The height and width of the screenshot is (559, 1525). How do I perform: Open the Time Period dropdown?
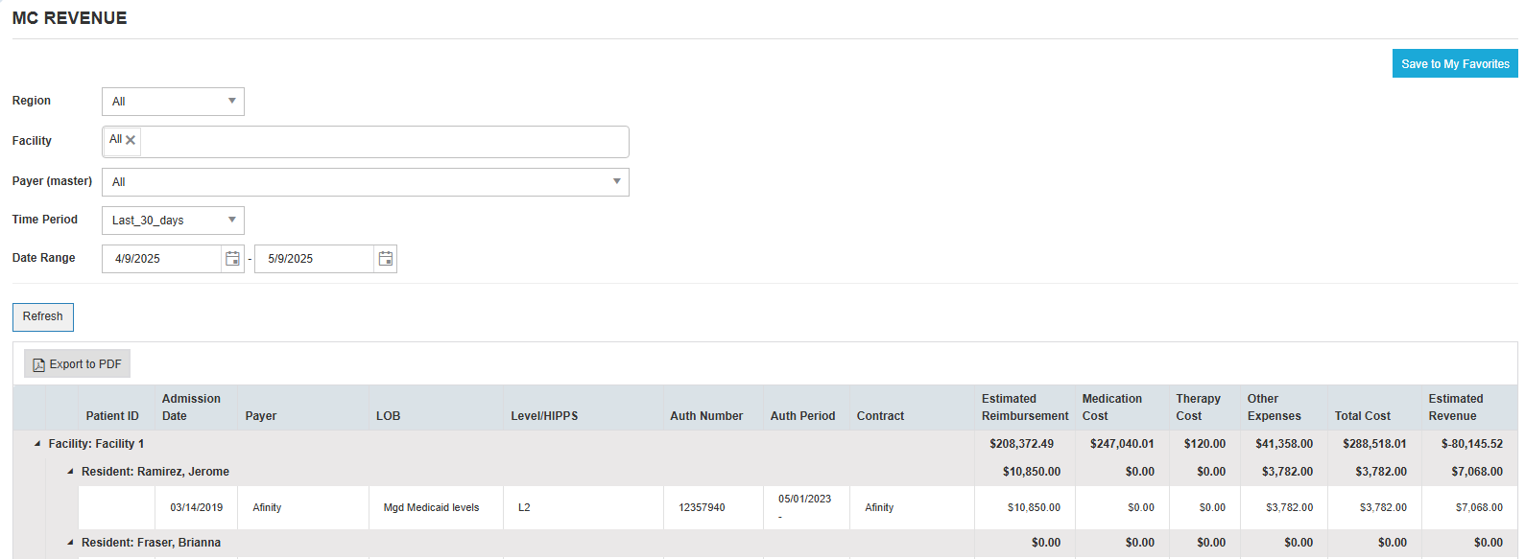[x=173, y=221]
